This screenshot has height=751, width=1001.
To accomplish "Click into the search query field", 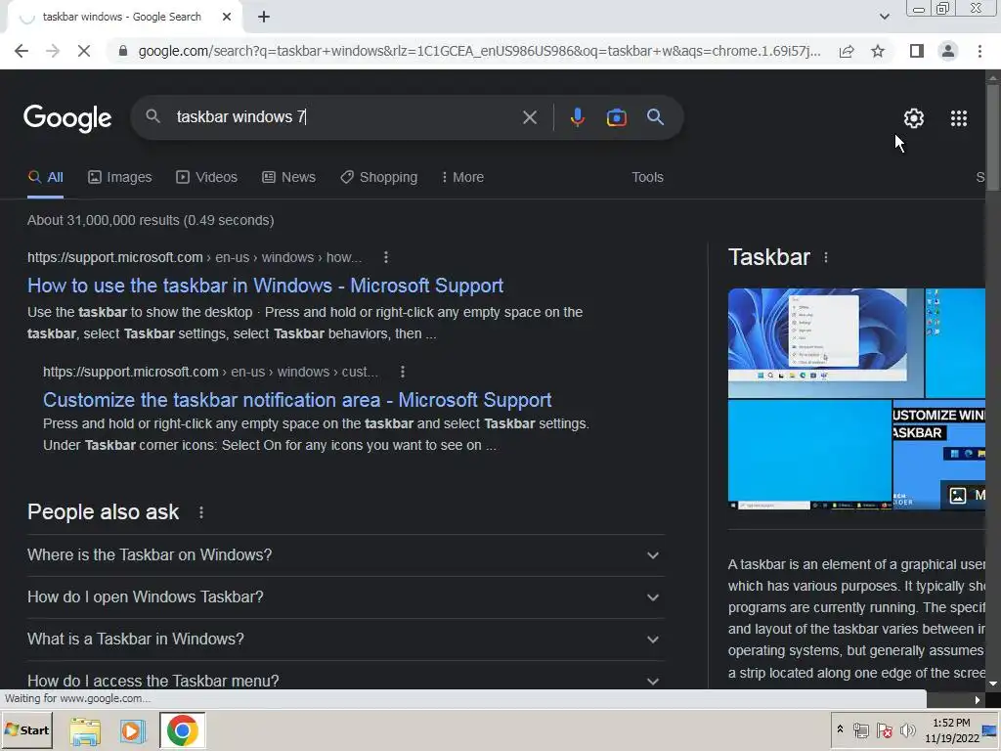I will tap(345, 117).
